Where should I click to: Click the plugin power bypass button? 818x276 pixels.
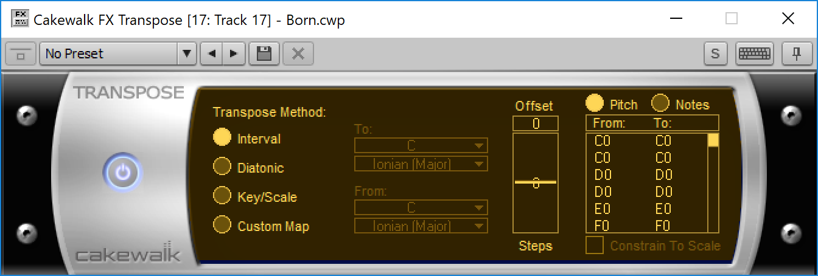click(123, 173)
